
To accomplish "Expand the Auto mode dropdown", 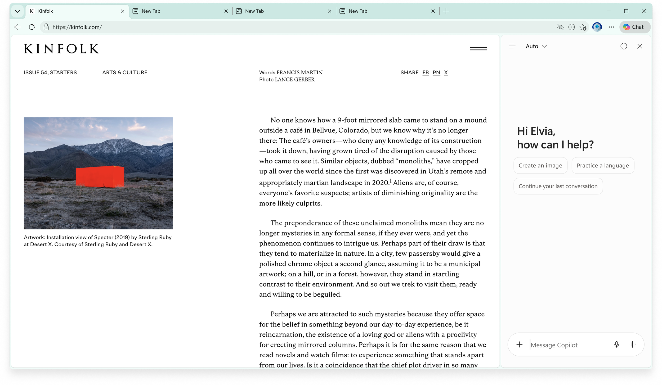I will [x=536, y=46].
